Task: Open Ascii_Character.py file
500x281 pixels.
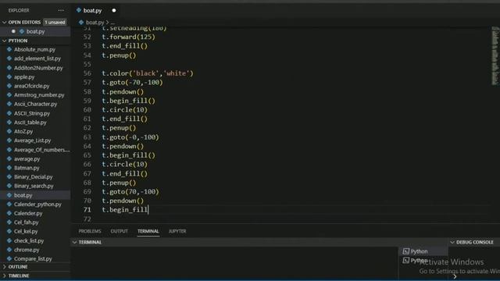Action: click(x=35, y=104)
